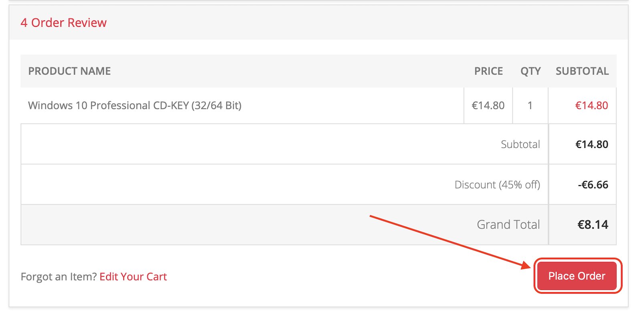Image resolution: width=641 pixels, height=320 pixels.
Task: Click the Discount (45% off) label
Action: click(497, 185)
